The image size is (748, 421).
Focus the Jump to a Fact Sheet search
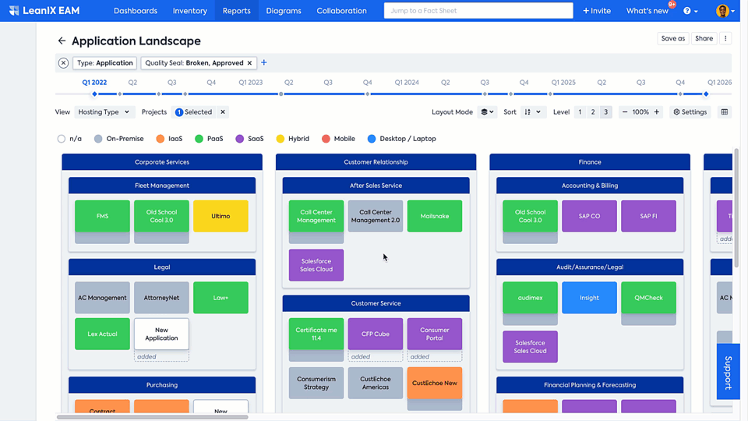click(x=478, y=10)
